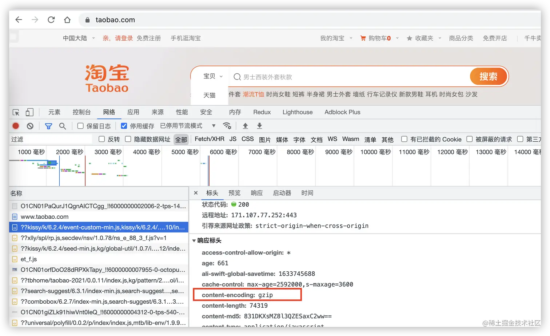Enable the 反转 checkbox
Screen dimensions: 550x336
[x=102, y=139]
